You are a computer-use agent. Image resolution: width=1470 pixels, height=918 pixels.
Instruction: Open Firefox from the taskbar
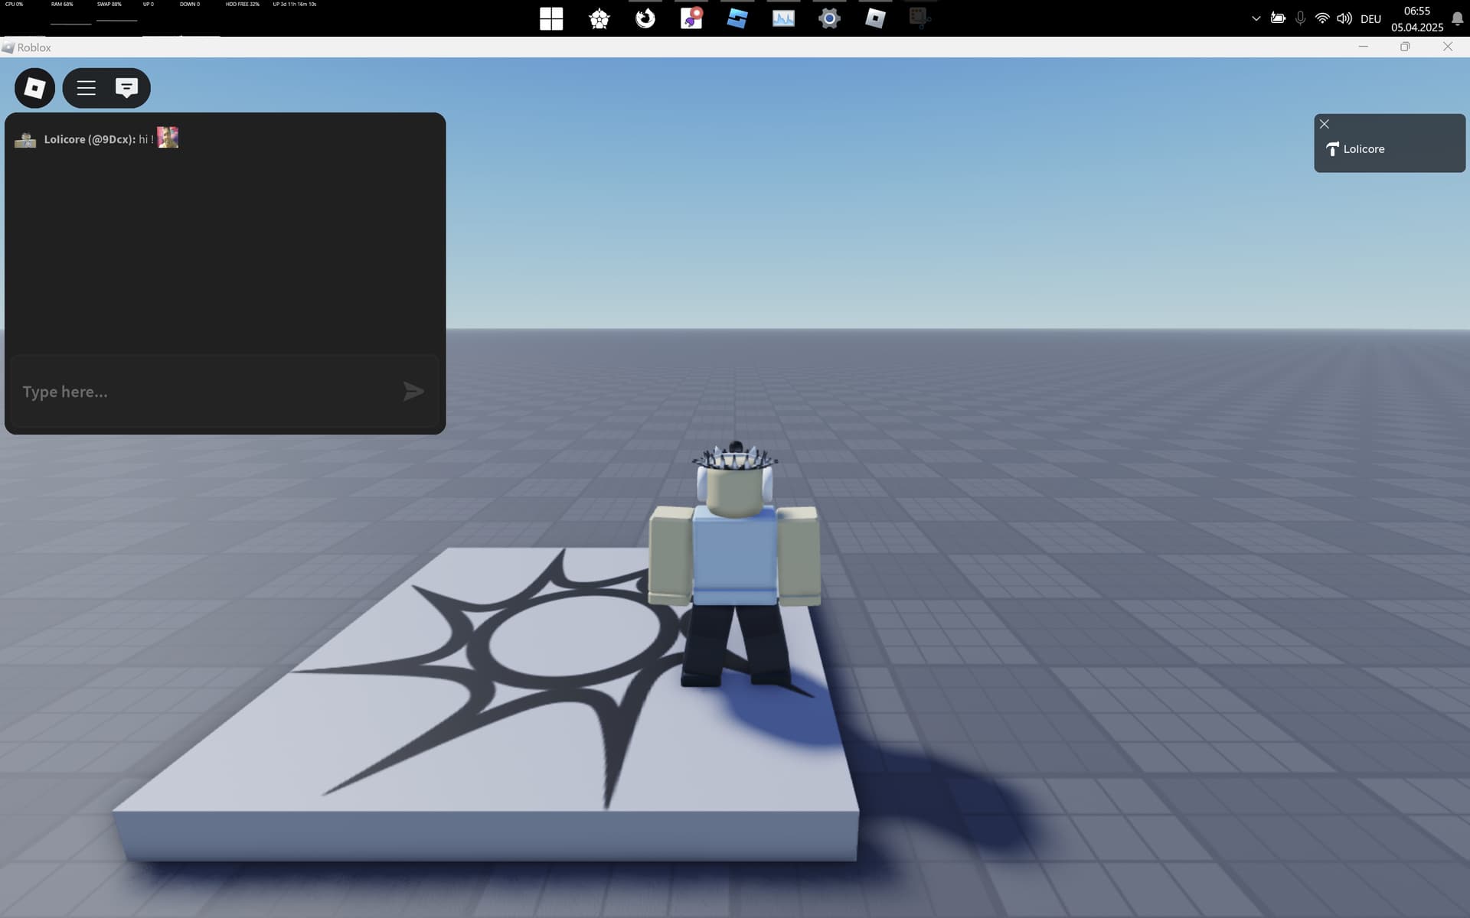pyautogui.click(x=645, y=18)
